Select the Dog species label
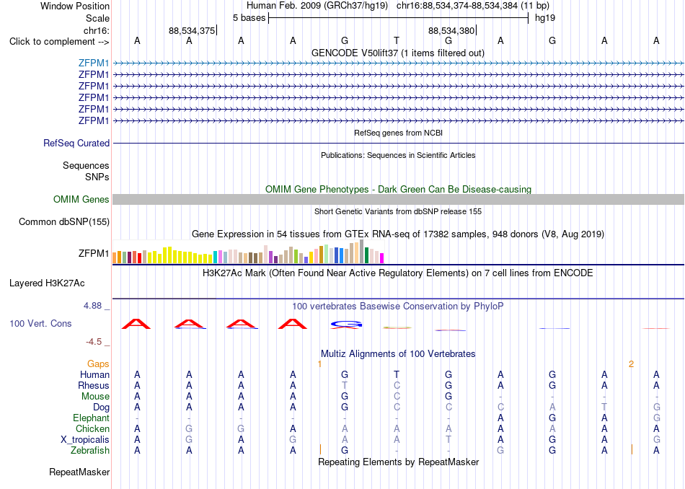The image size is (685, 489). [x=101, y=407]
